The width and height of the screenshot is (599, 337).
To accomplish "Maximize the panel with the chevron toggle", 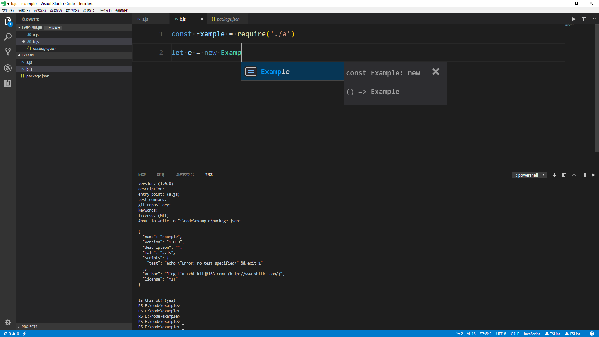I will click(x=573, y=175).
